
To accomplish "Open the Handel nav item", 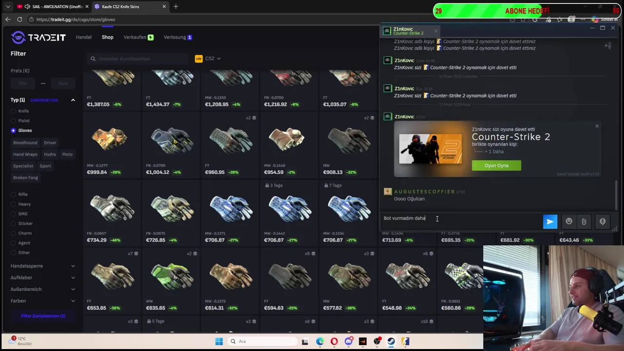I will click(x=83, y=38).
